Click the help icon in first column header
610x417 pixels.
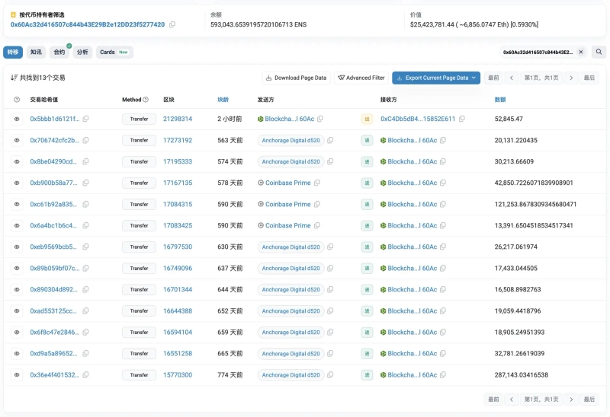(x=17, y=100)
